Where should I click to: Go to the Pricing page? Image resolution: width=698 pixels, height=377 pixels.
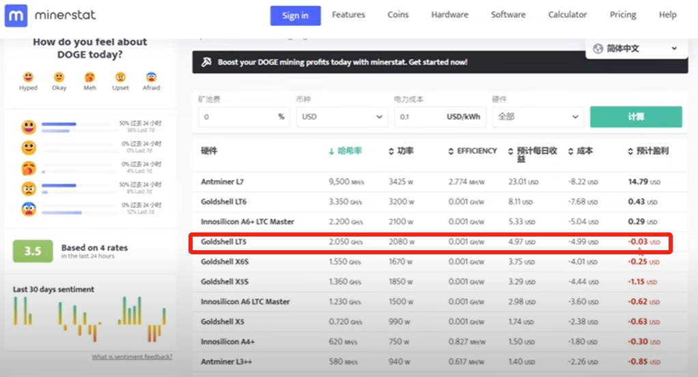[623, 15]
